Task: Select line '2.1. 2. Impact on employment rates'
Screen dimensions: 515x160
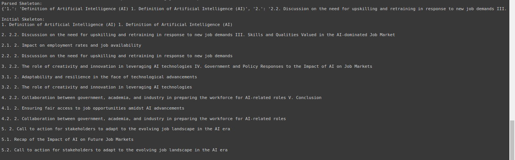Action: point(71,46)
